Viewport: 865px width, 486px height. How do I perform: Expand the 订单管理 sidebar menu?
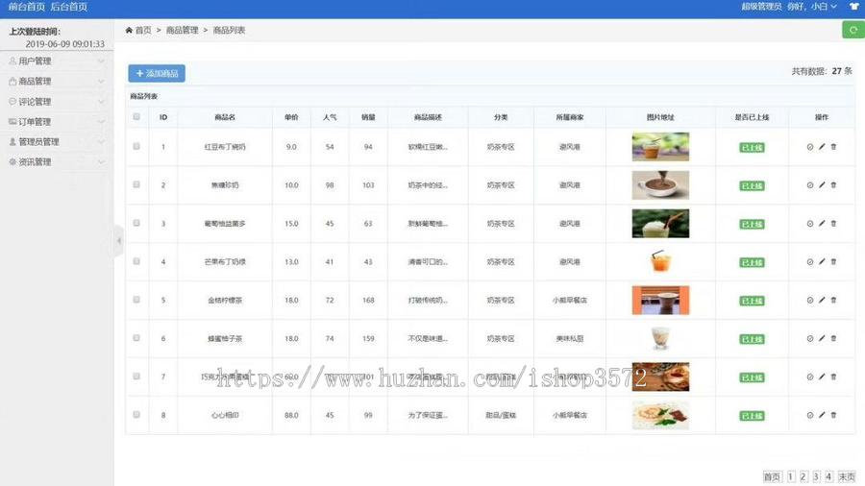[57, 122]
